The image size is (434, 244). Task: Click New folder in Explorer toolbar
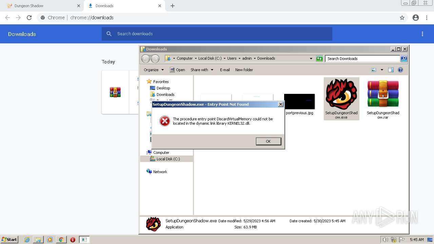click(244, 70)
